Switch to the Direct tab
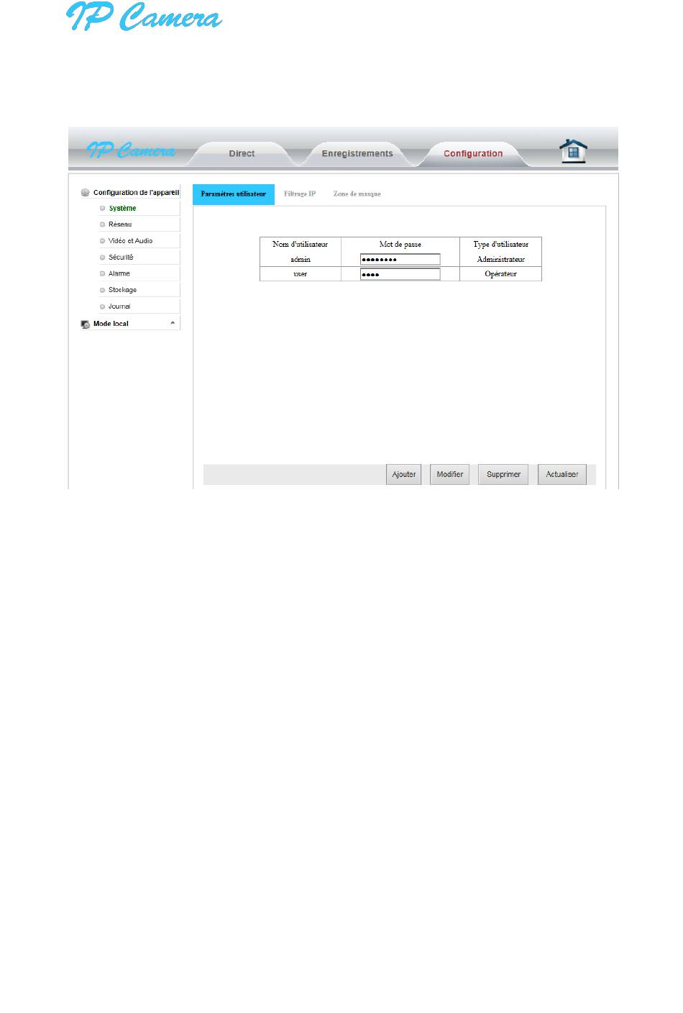The height and width of the screenshot is (1013, 683). [x=242, y=153]
